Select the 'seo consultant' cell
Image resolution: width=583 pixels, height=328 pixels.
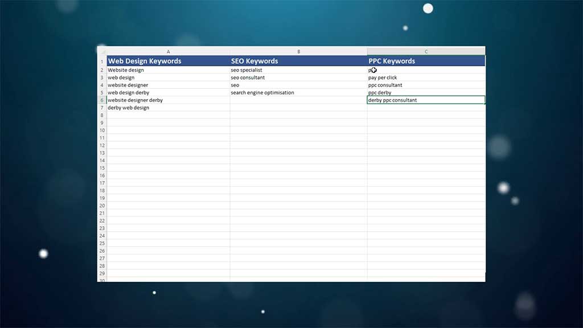pos(298,77)
